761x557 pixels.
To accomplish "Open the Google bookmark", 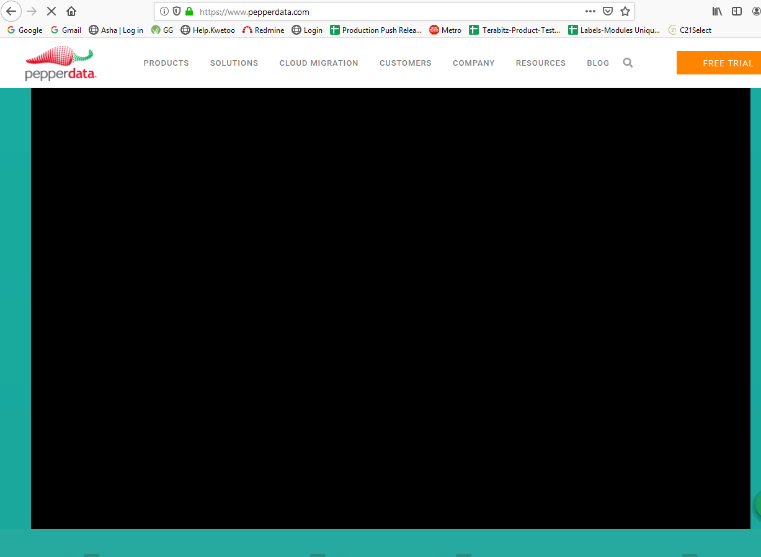I will (x=25, y=30).
